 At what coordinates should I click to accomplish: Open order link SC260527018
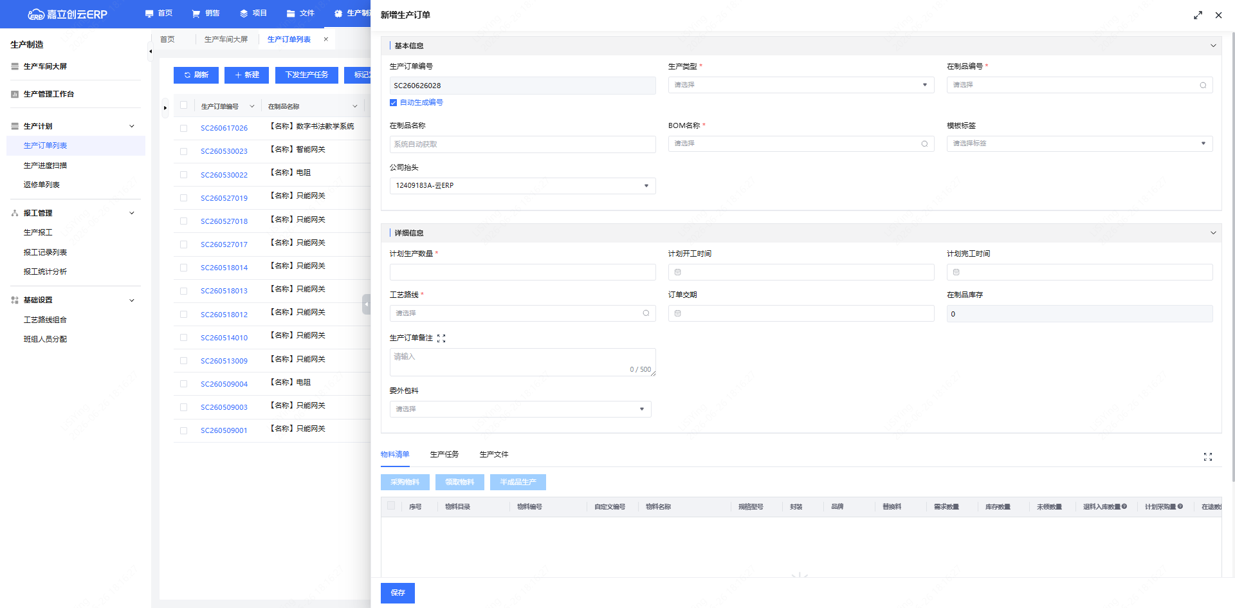coord(224,221)
